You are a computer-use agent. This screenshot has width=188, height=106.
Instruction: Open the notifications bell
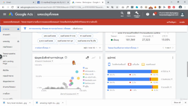[x=154, y=14]
